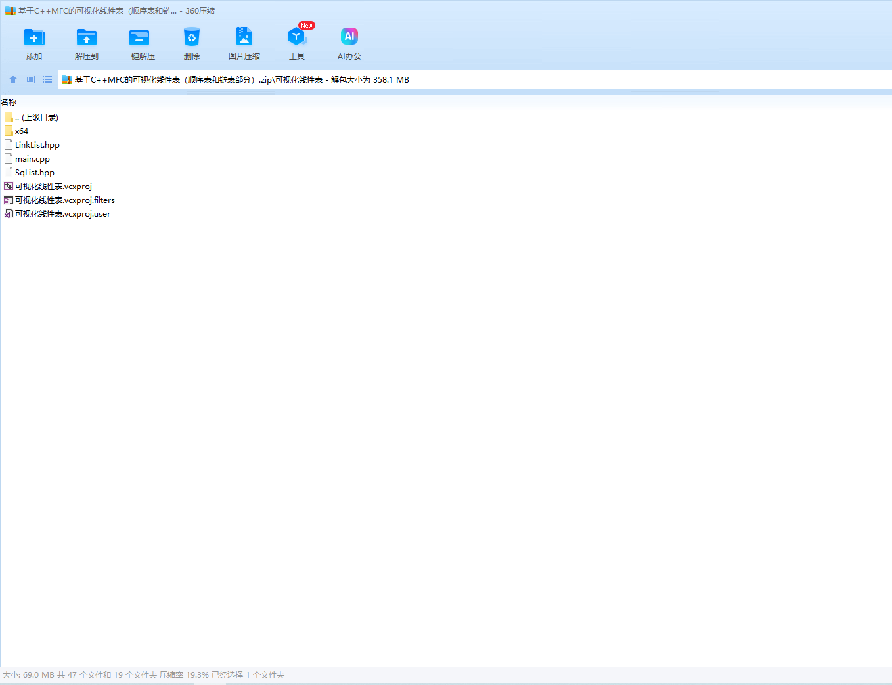Open the 工具 tools icon with New badge

(297, 37)
